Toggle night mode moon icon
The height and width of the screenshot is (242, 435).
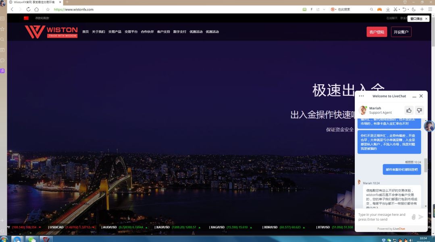tap(414, 9)
